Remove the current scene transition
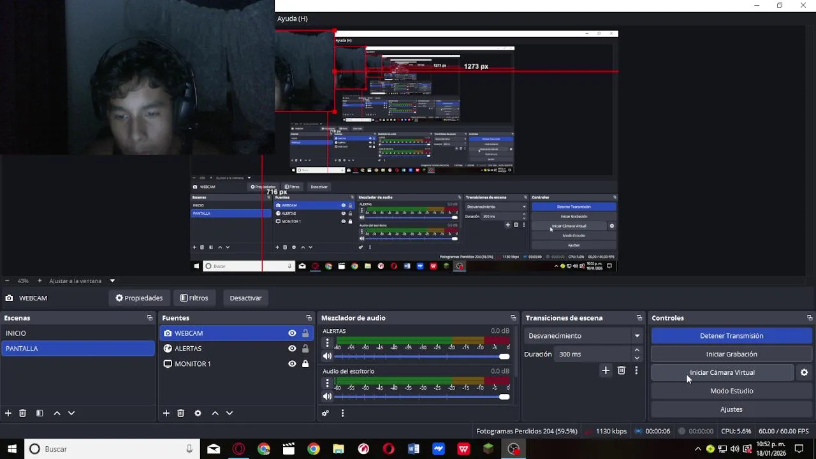Image resolution: width=816 pixels, height=459 pixels. click(621, 370)
